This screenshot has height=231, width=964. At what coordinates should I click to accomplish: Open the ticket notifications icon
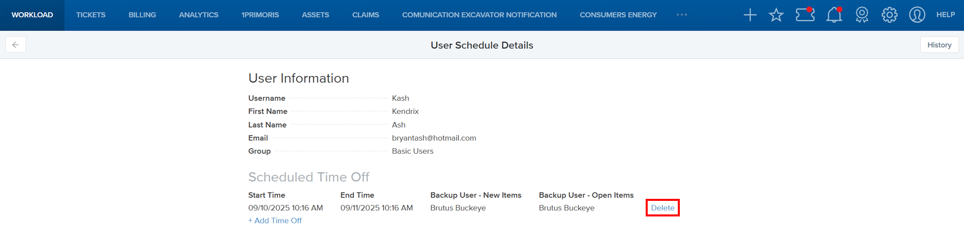point(805,15)
